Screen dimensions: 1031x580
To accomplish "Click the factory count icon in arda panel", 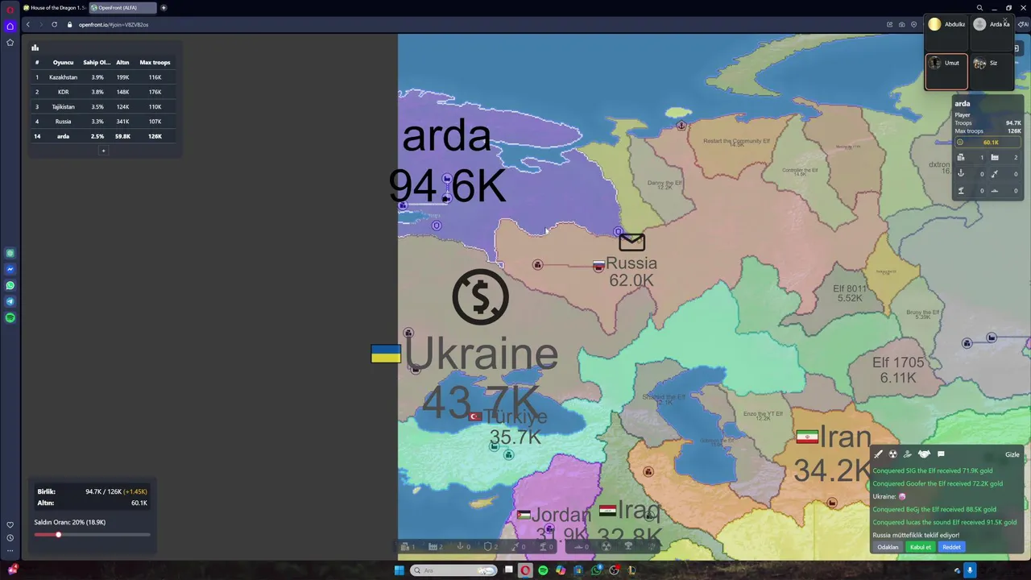I will coord(995,157).
